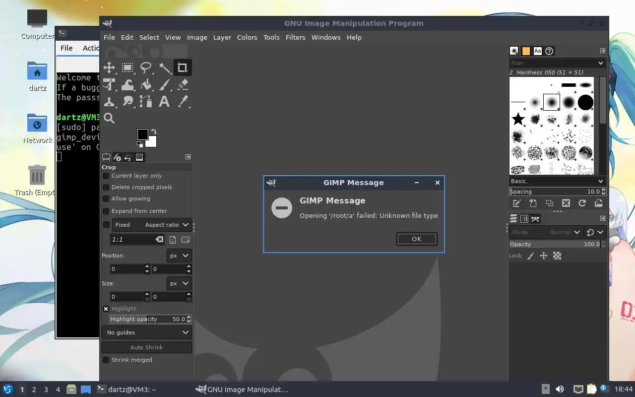Click the Auto Shrink button
The width and height of the screenshot is (635, 397).
147,347
